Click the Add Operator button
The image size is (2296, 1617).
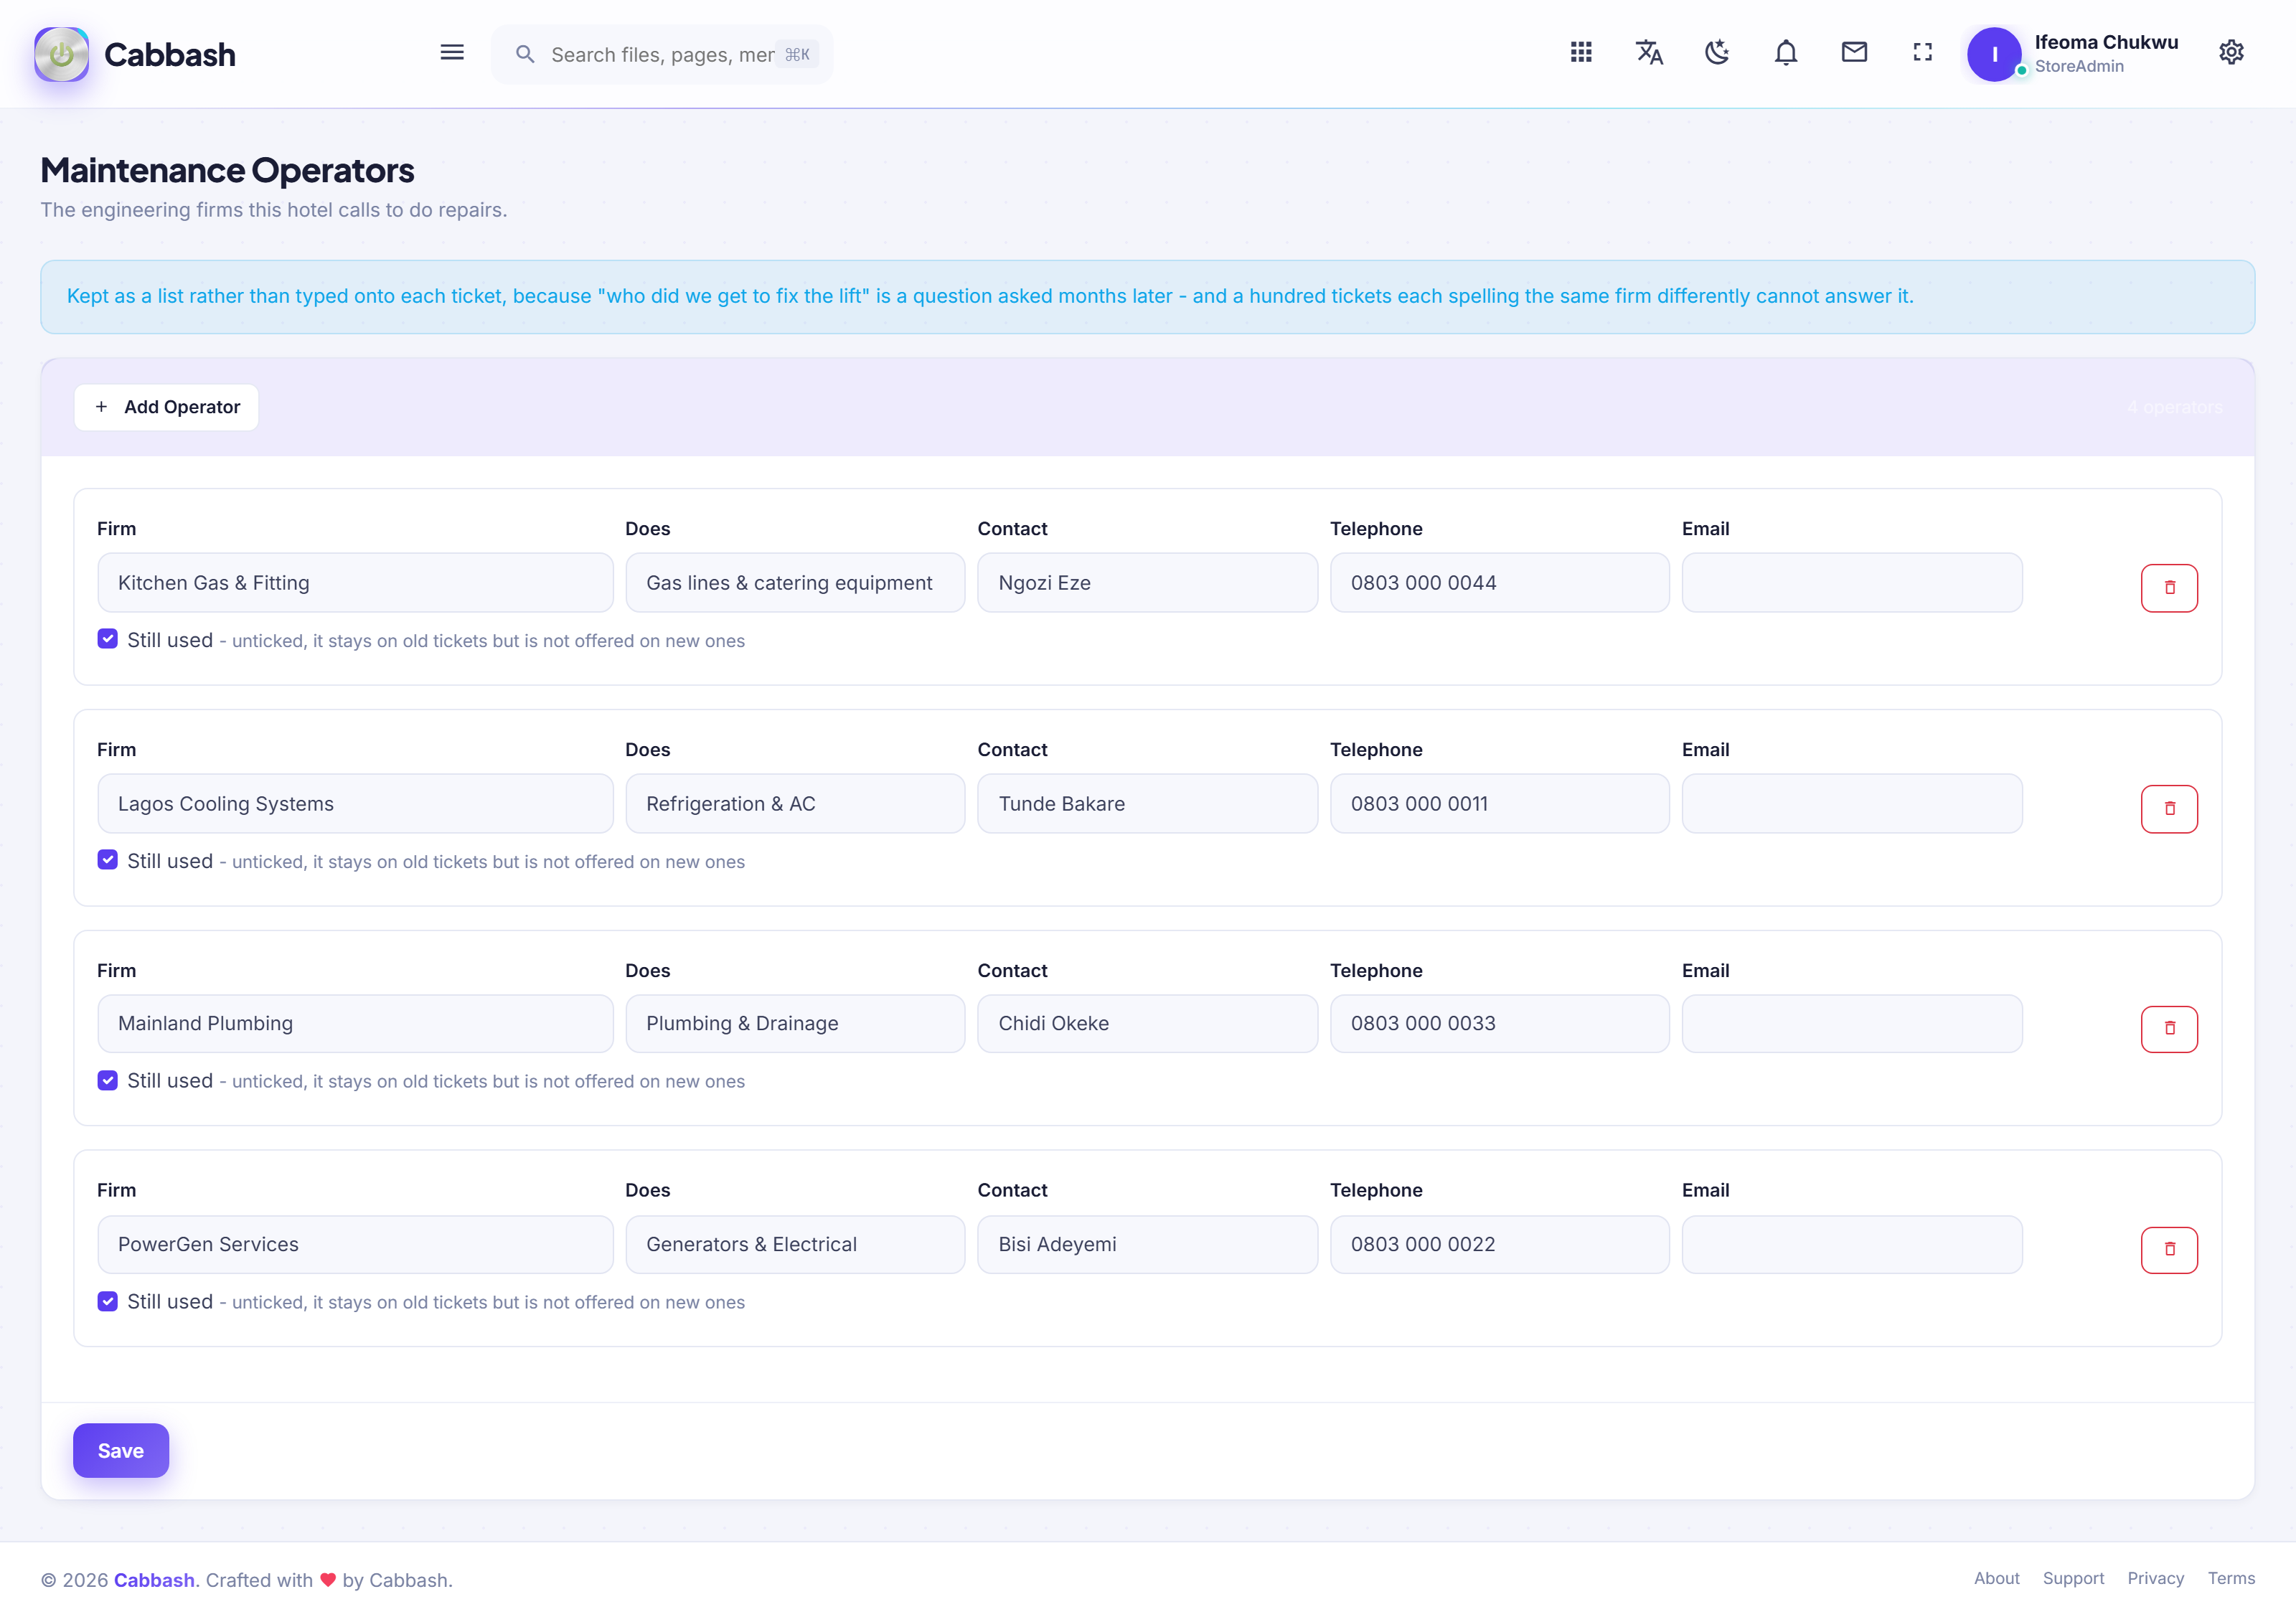point(166,407)
